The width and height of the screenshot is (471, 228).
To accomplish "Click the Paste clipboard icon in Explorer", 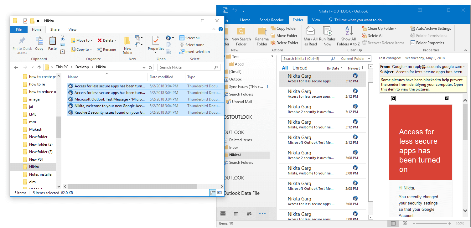I will pyautogui.click(x=53, y=43).
